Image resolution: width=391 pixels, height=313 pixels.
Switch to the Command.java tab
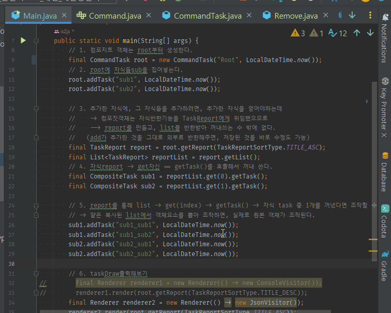pos(115,16)
